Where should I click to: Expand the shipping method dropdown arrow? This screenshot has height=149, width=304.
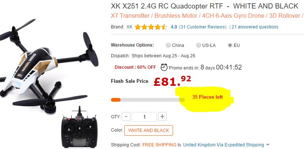click(x=268, y=145)
